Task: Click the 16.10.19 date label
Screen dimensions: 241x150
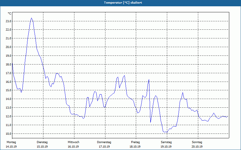Action: pyautogui.click(x=73, y=147)
